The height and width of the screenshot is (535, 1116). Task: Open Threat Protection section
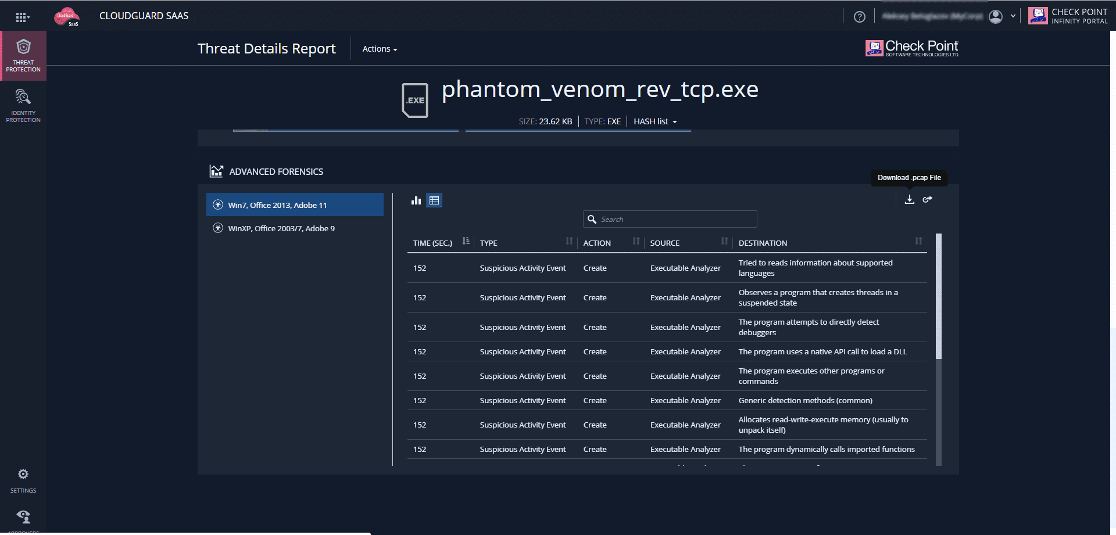(23, 56)
